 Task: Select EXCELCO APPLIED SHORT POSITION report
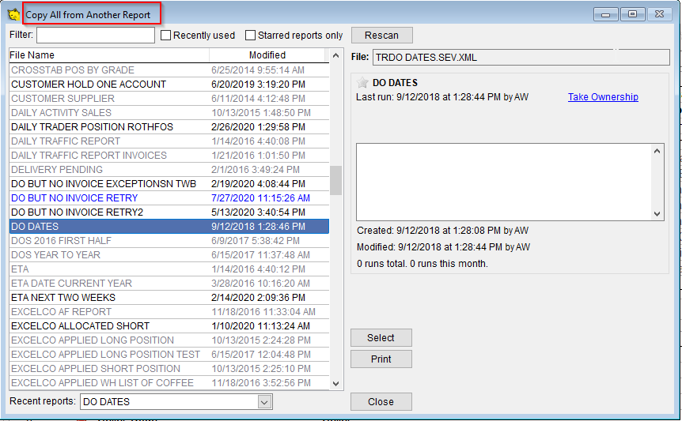tap(169, 369)
